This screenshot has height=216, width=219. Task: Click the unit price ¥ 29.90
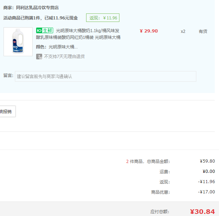149,31
